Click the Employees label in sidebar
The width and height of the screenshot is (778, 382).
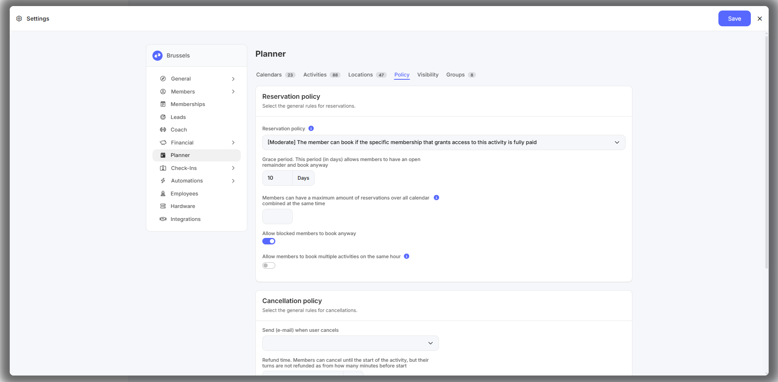pos(184,193)
